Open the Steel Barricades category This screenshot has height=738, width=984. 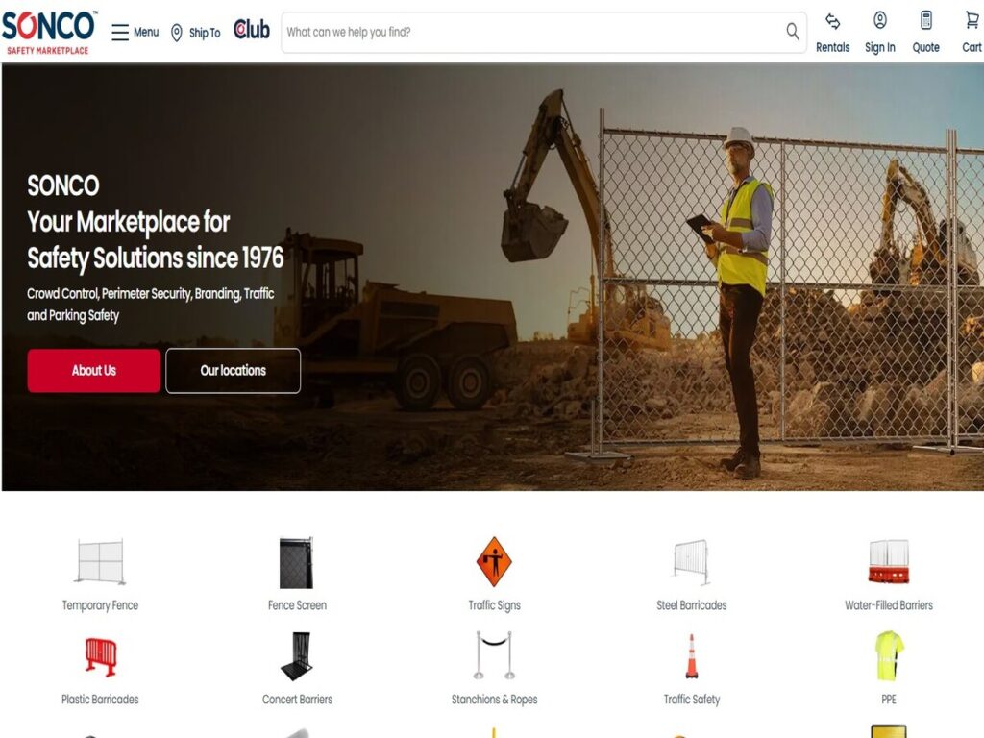pyautogui.click(x=691, y=575)
